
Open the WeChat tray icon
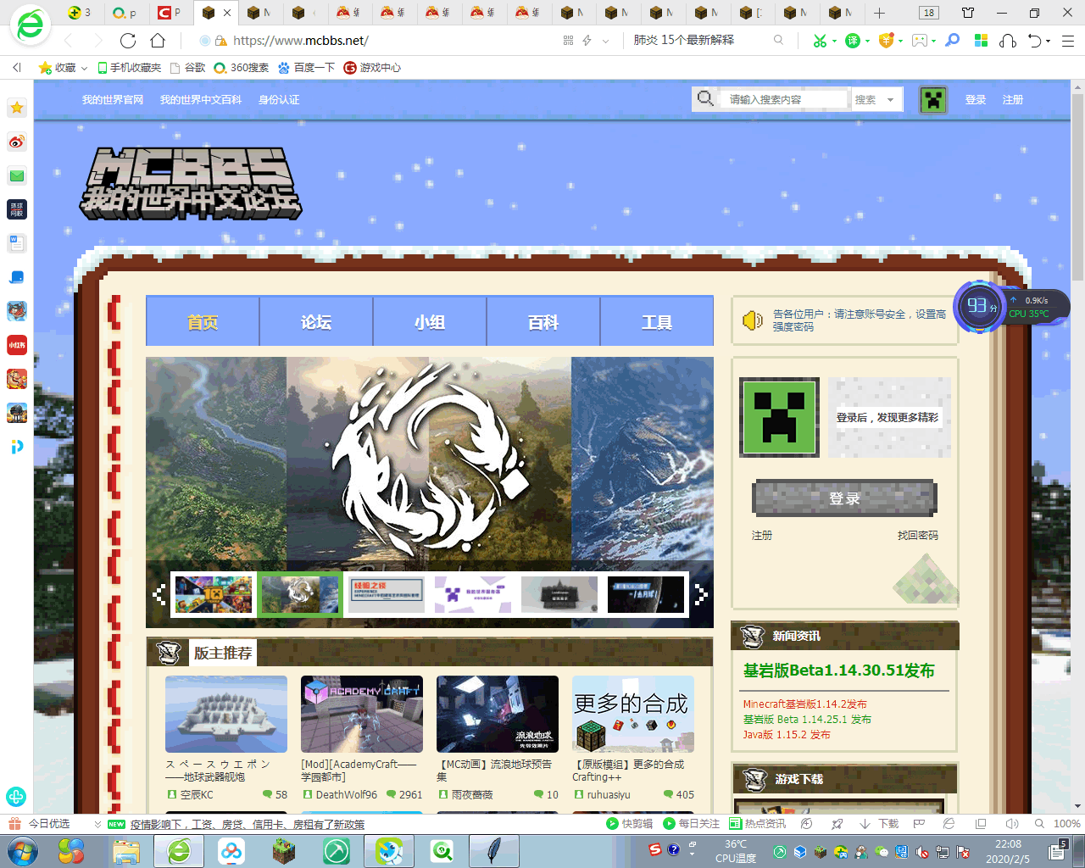tap(882, 852)
